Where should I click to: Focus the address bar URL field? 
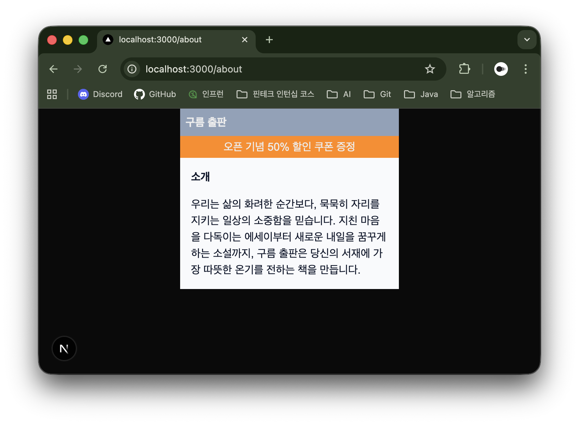[x=273, y=69]
